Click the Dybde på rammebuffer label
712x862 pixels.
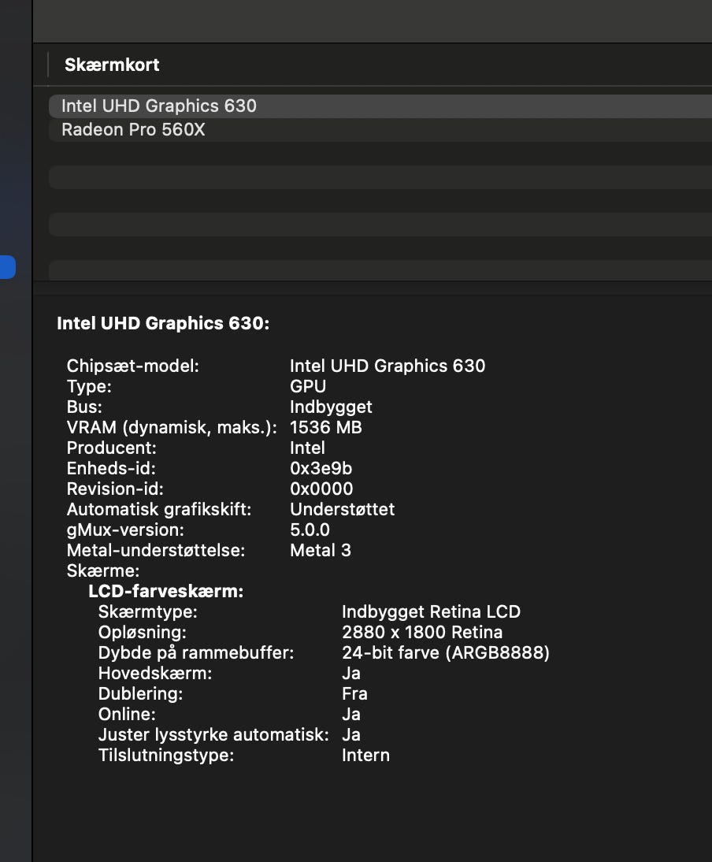196,652
